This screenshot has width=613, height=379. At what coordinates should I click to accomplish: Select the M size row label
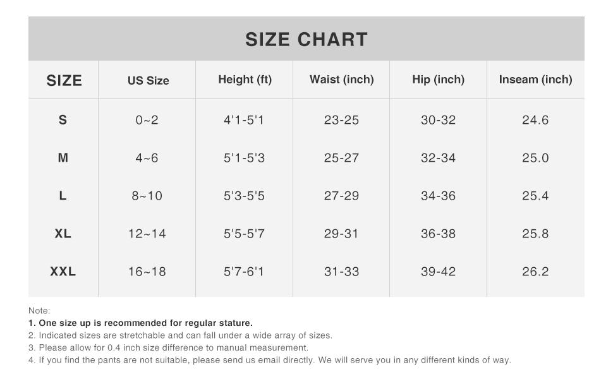63,158
